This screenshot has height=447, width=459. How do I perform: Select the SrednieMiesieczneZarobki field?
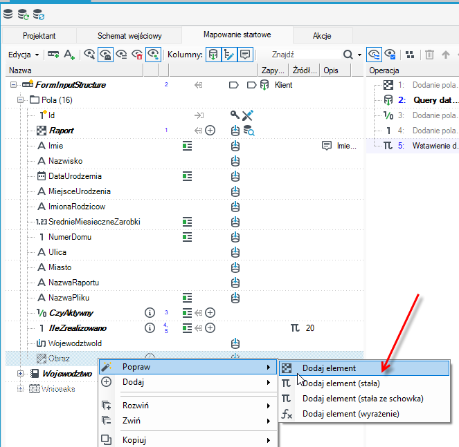point(94,222)
